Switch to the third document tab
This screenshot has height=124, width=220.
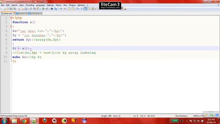(35, 13)
